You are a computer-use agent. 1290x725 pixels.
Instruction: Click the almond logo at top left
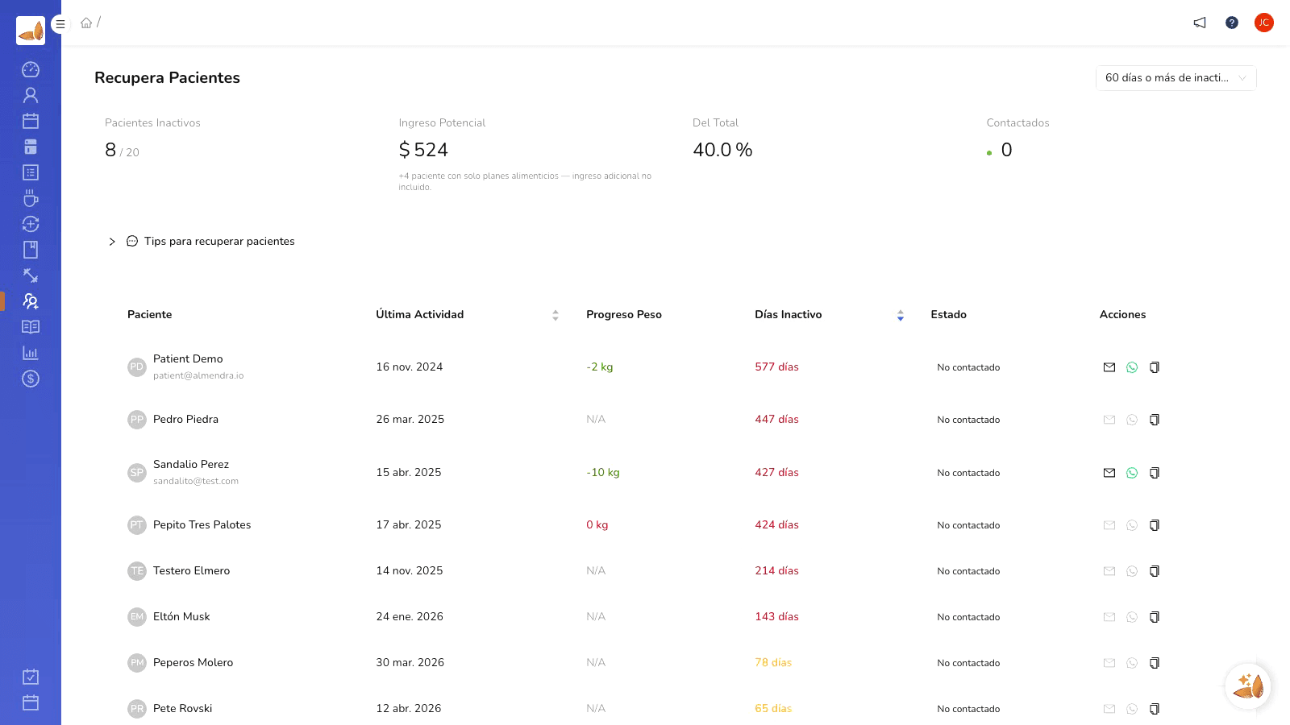[31, 31]
